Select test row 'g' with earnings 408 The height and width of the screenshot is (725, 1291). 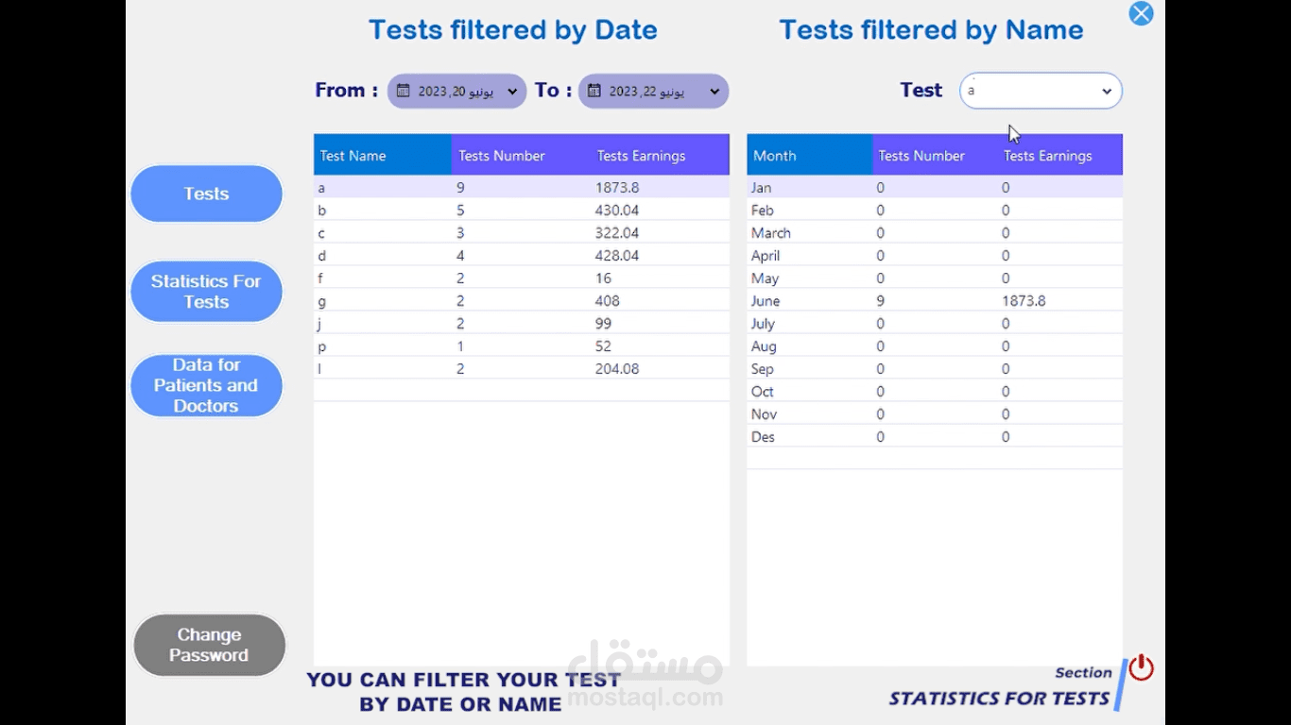coord(521,301)
